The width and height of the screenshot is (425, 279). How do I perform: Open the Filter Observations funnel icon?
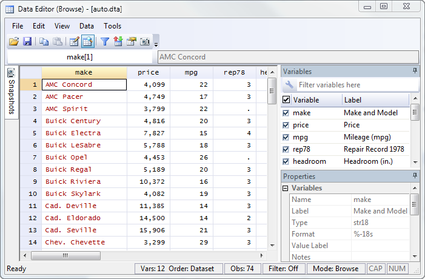104,42
